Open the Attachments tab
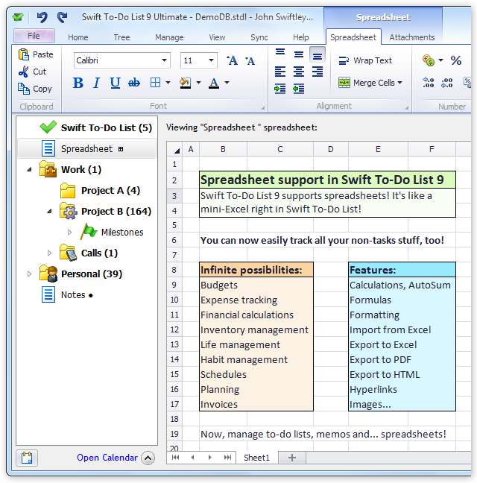The height and width of the screenshot is (483, 477). [x=412, y=37]
